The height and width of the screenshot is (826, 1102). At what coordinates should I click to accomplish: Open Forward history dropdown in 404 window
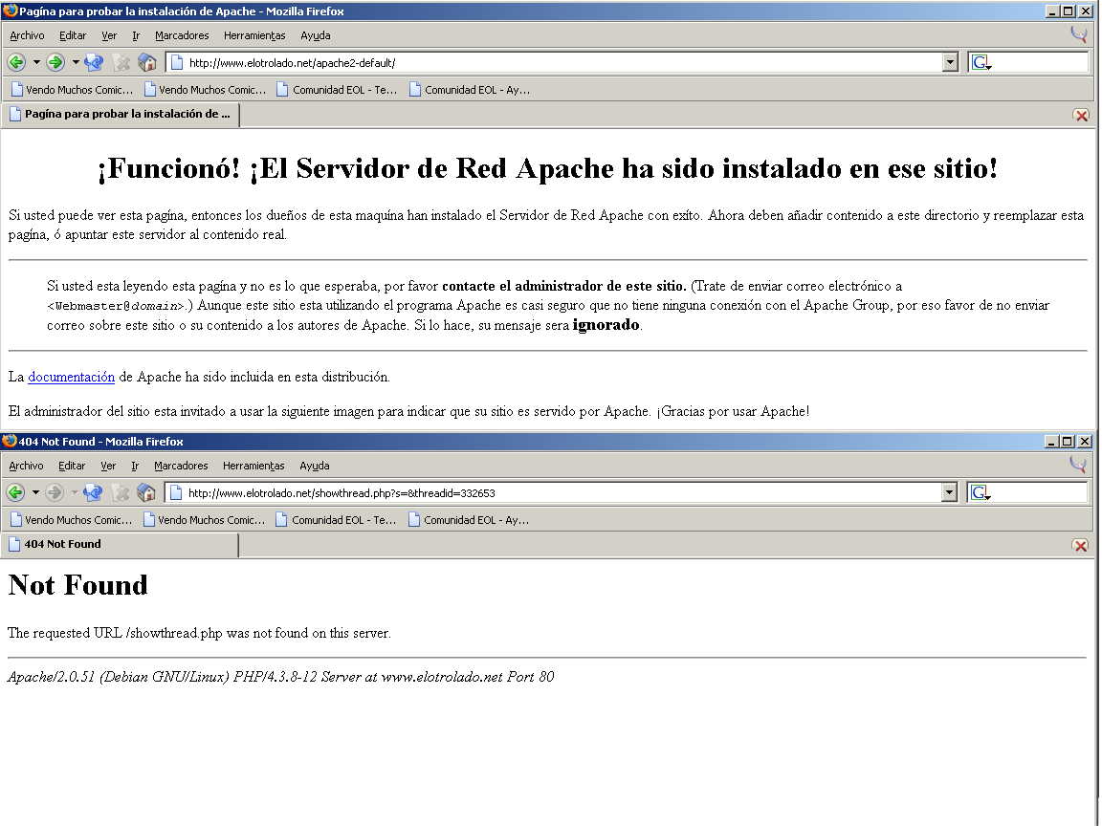pyautogui.click(x=75, y=492)
